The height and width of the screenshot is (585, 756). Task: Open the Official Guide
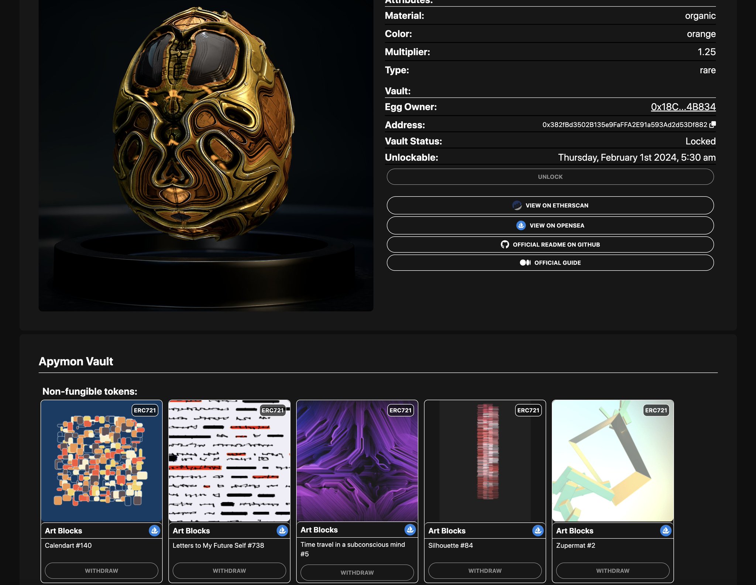(550, 263)
